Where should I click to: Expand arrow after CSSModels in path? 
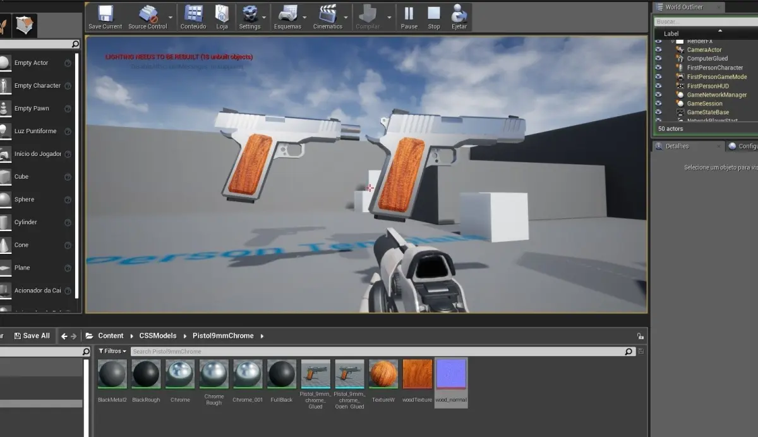pos(185,336)
